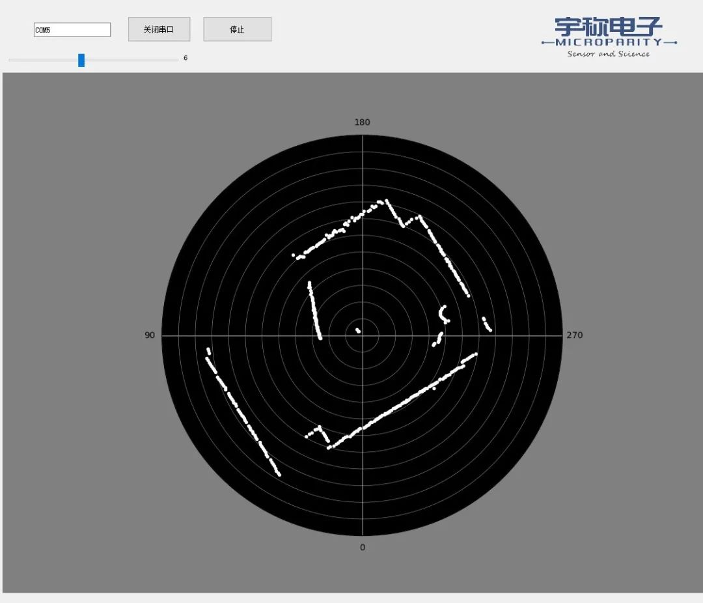Click the short vertical scan segment left of center

(314, 311)
